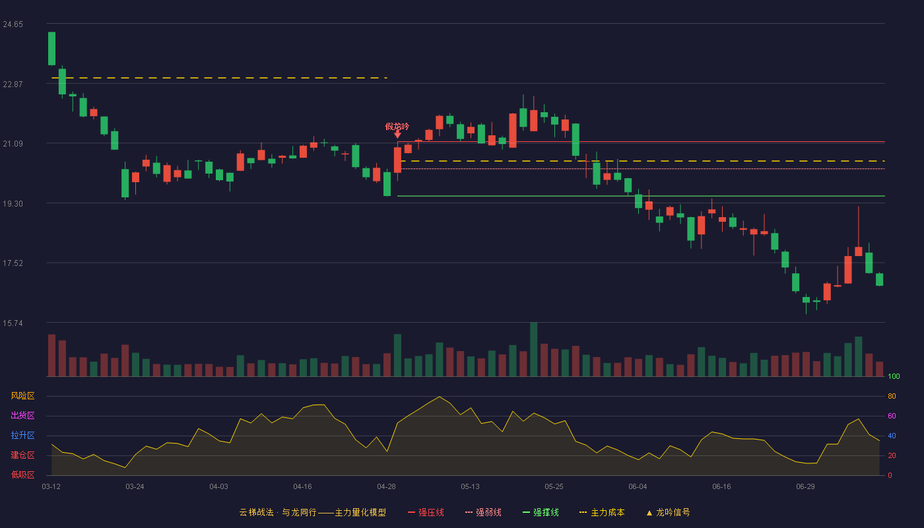Viewport: 924px width, 528px height.
Task: Click the tallest green volume bar
Action: click(x=533, y=349)
